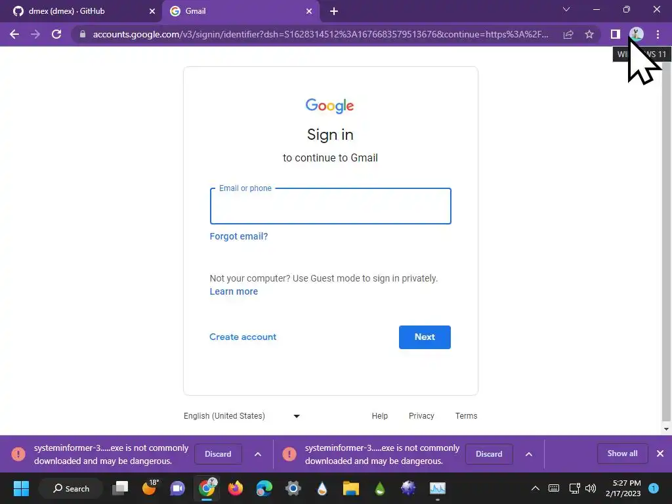This screenshot has width=672, height=504.
Task: Open the Chrome side panel icon
Action: (616, 34)
